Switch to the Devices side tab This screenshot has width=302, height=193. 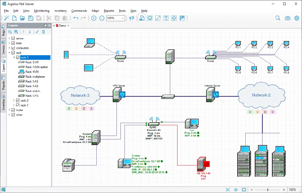pos(3,47)
